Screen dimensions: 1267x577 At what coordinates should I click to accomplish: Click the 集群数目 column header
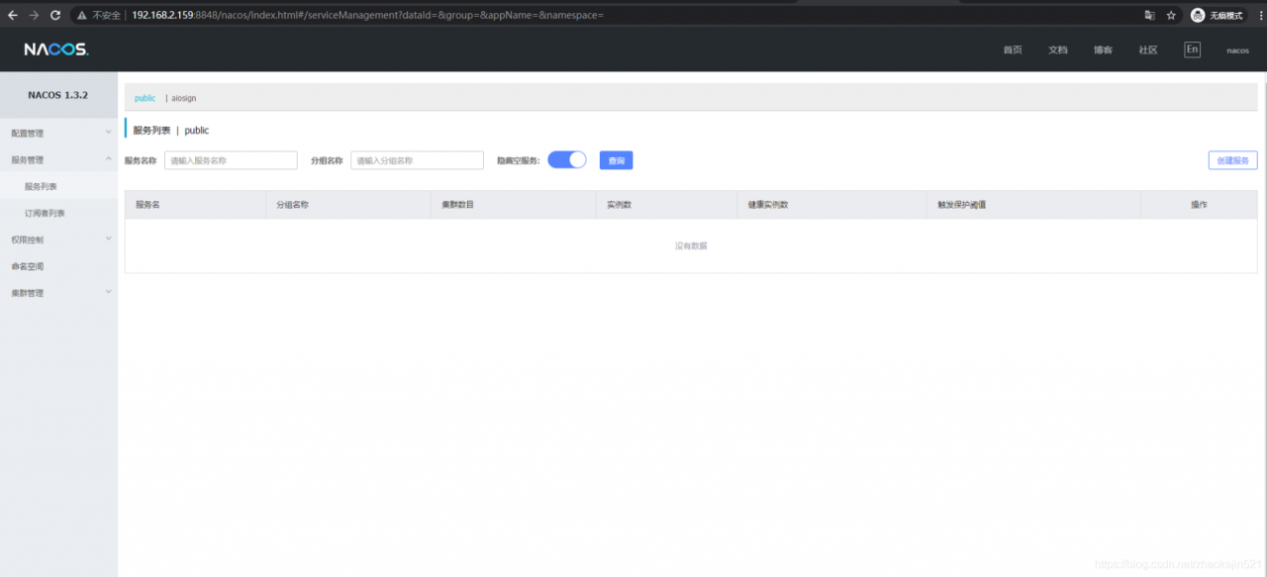click(457, 205)
